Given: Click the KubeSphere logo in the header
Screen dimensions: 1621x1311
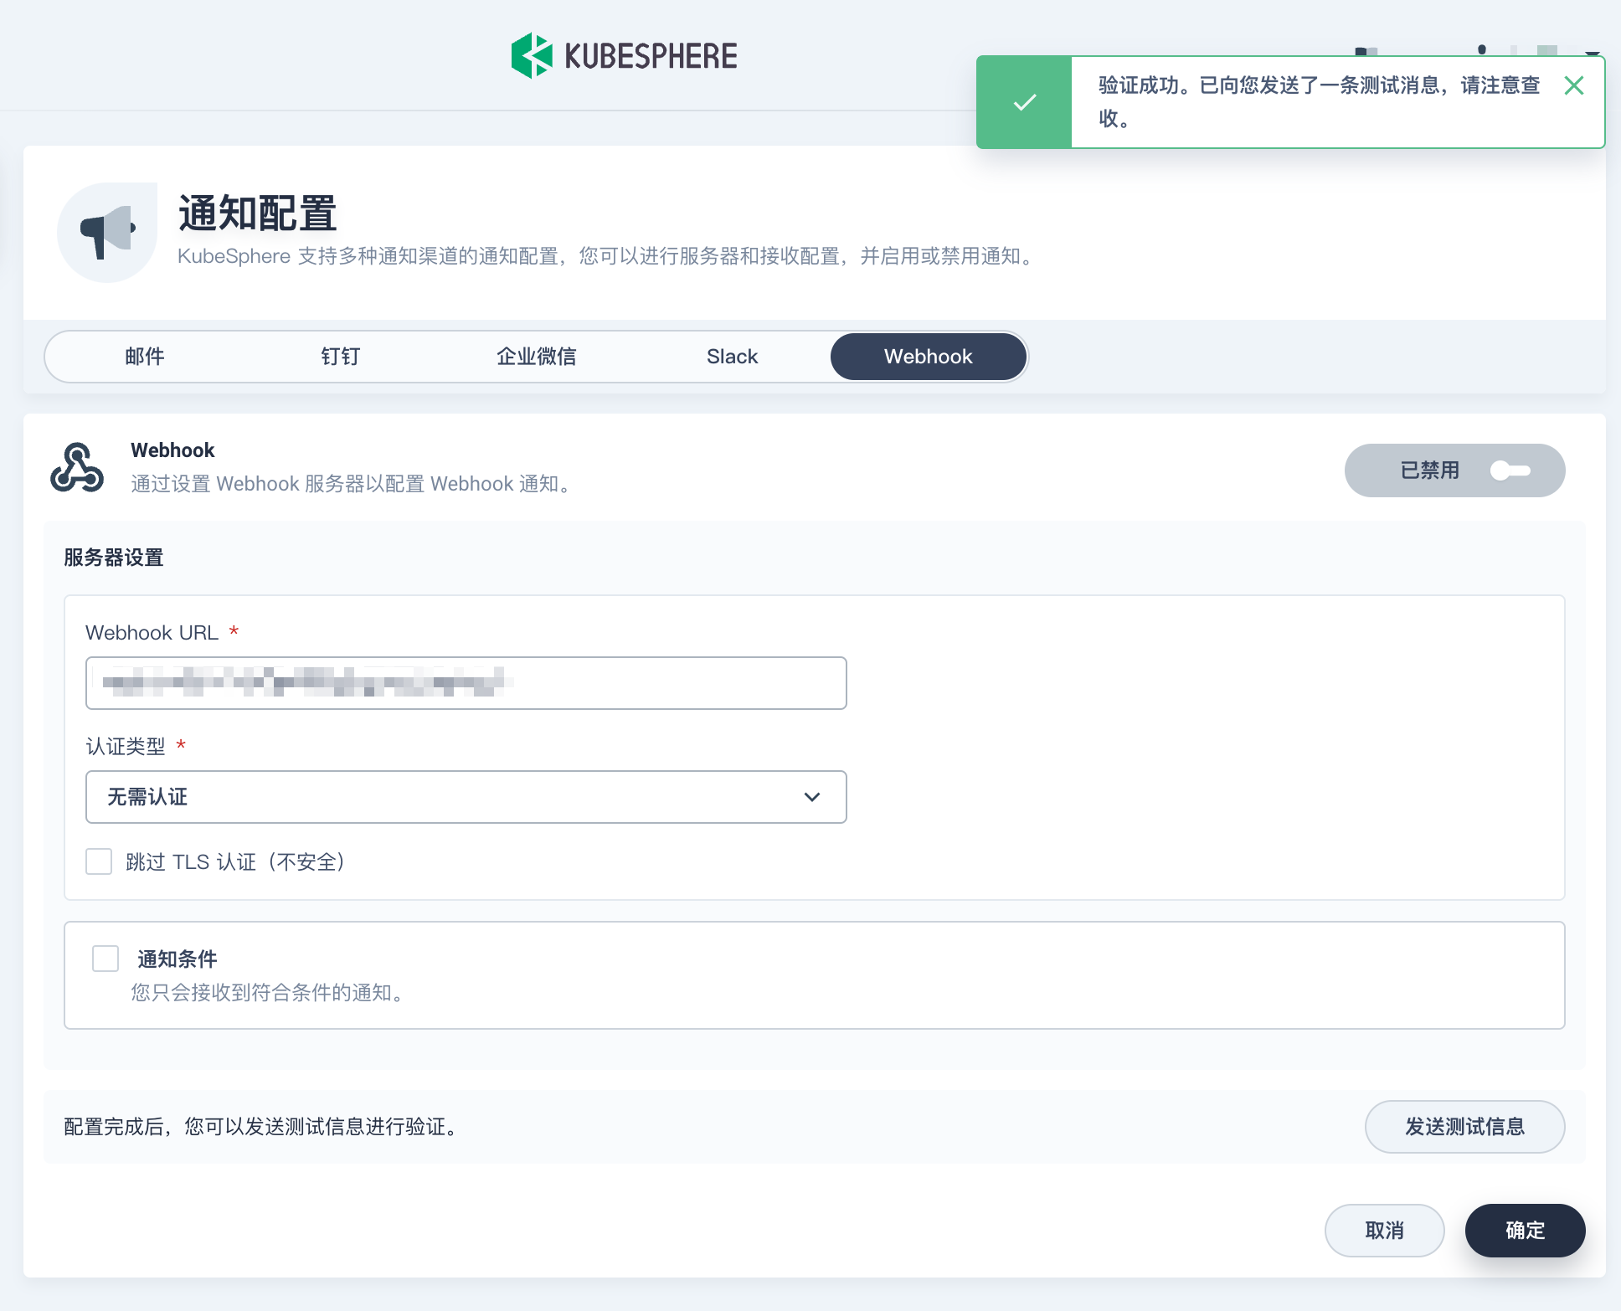Looking at the screenshot, I should click(x=624, y=54).
